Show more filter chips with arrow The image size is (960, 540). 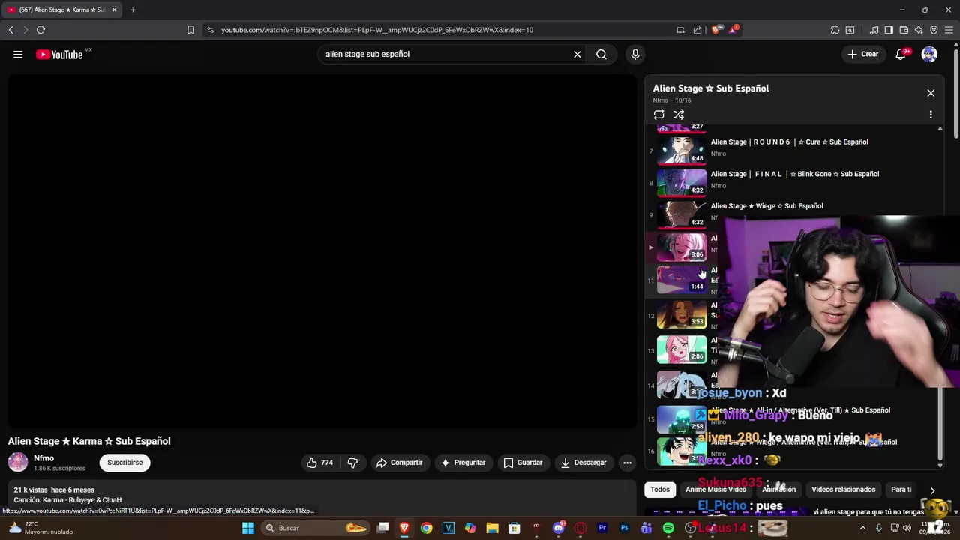pos(932,490)
